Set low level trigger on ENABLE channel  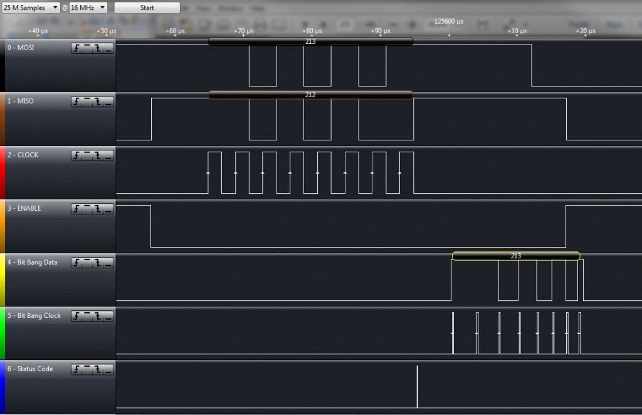108,209
